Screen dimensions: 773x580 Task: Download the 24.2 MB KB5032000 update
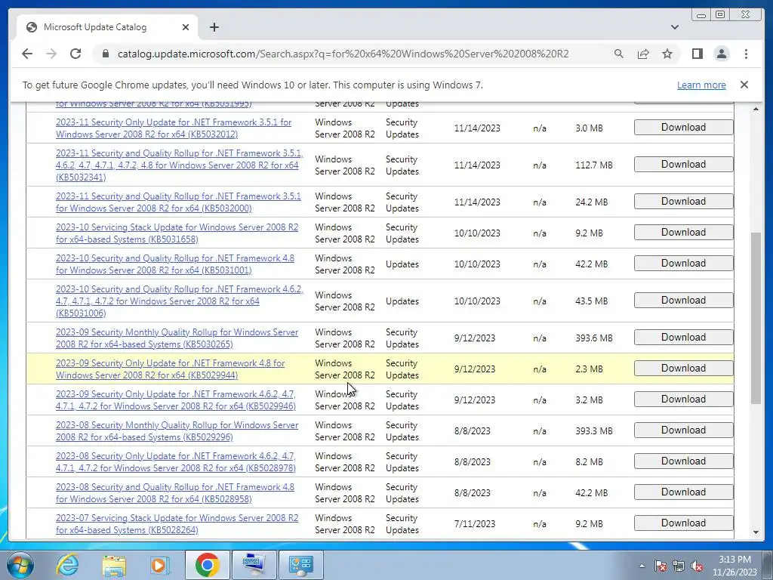pos(683,201)
